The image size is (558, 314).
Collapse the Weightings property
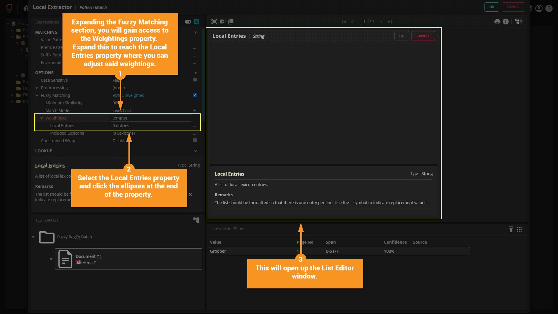(42, 118)
